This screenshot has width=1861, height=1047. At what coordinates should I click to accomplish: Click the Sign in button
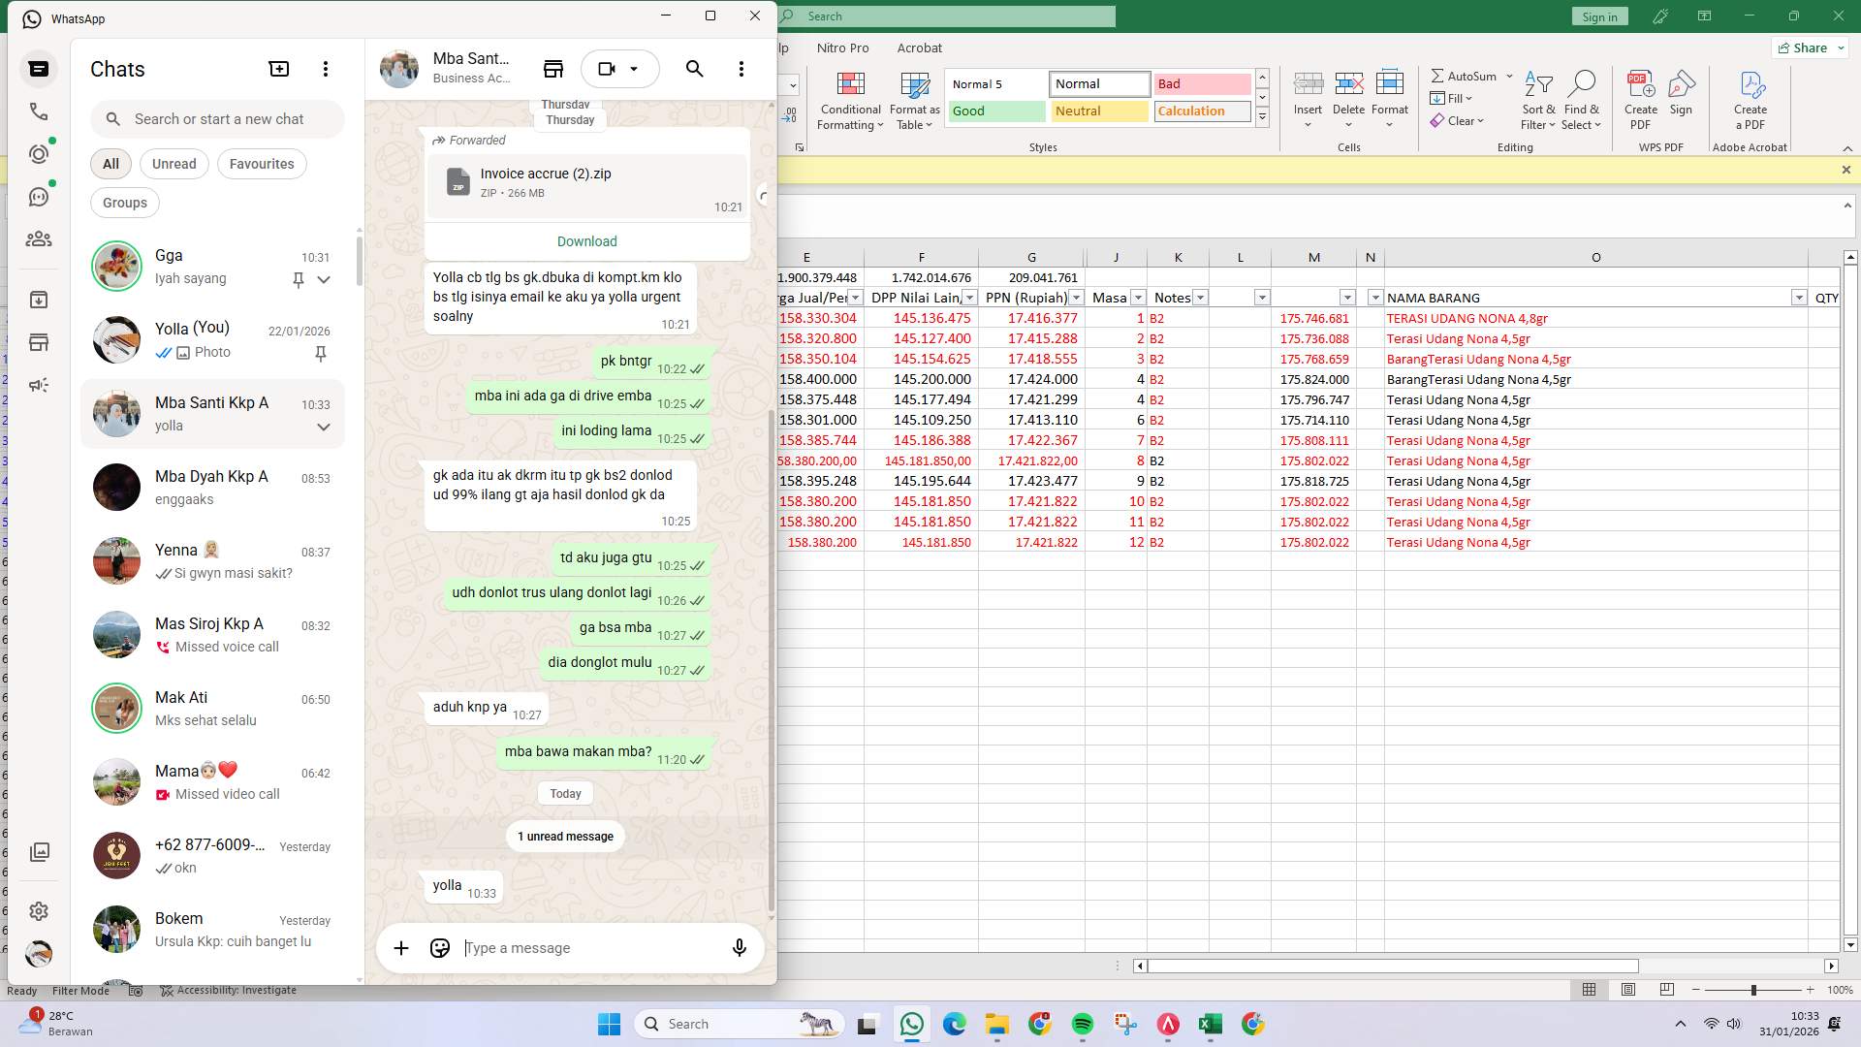1599,16
